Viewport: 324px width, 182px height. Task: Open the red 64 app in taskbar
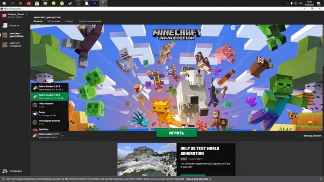pyautogui.click(x=29, y=4)
